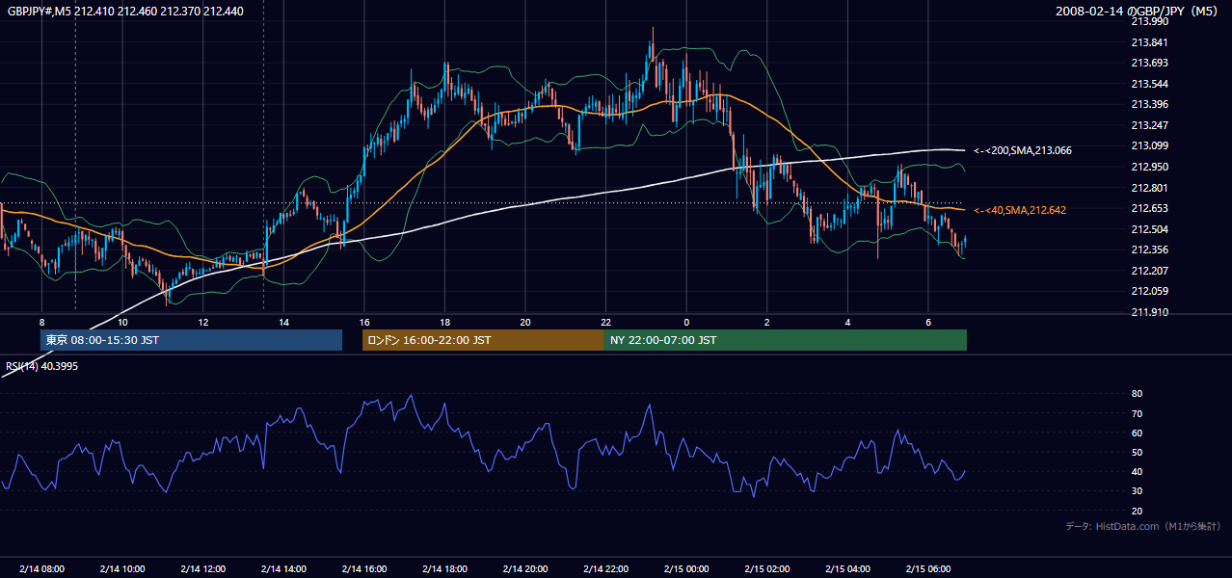The width and height of the screenshot is (1232, 578).
Task: Click the 2/14 18:00 time axis label
Action: point(444,568)
